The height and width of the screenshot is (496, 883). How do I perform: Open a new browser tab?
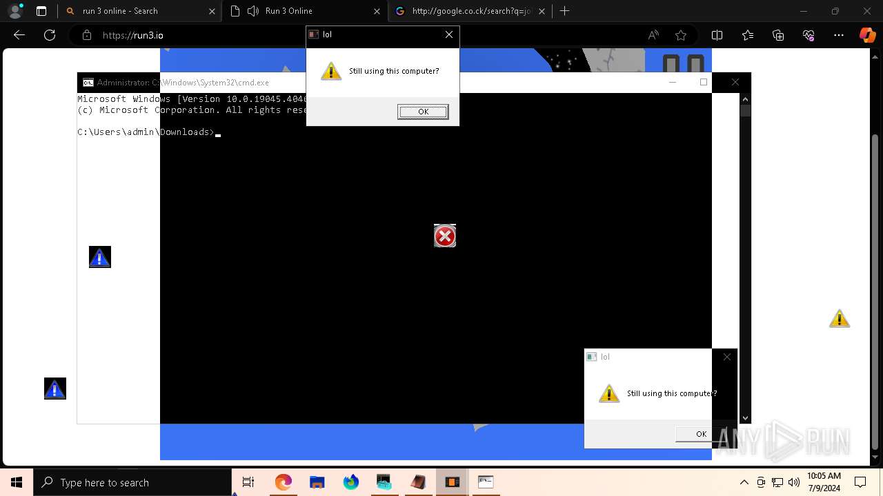565,11
